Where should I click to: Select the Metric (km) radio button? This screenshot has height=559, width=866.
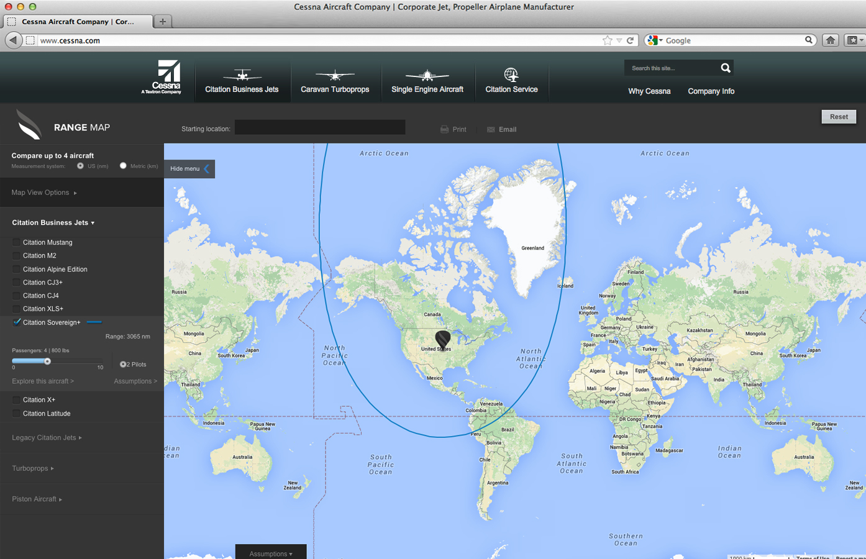[123, 166]
